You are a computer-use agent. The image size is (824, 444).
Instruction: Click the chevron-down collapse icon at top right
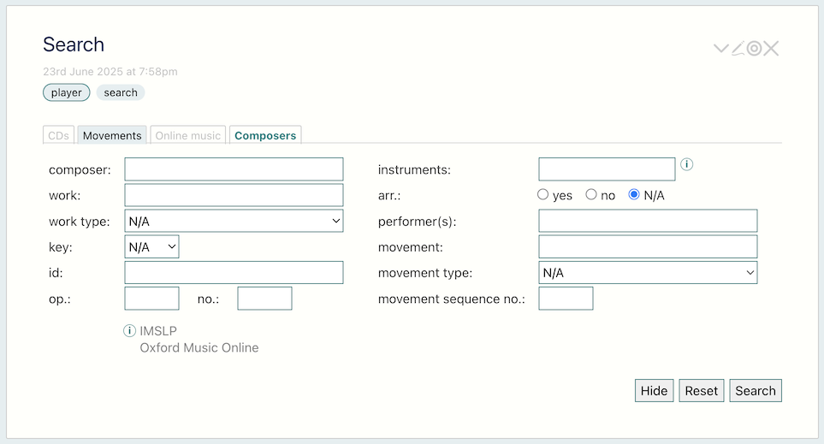pyautogui.click(x=721, y=49)
